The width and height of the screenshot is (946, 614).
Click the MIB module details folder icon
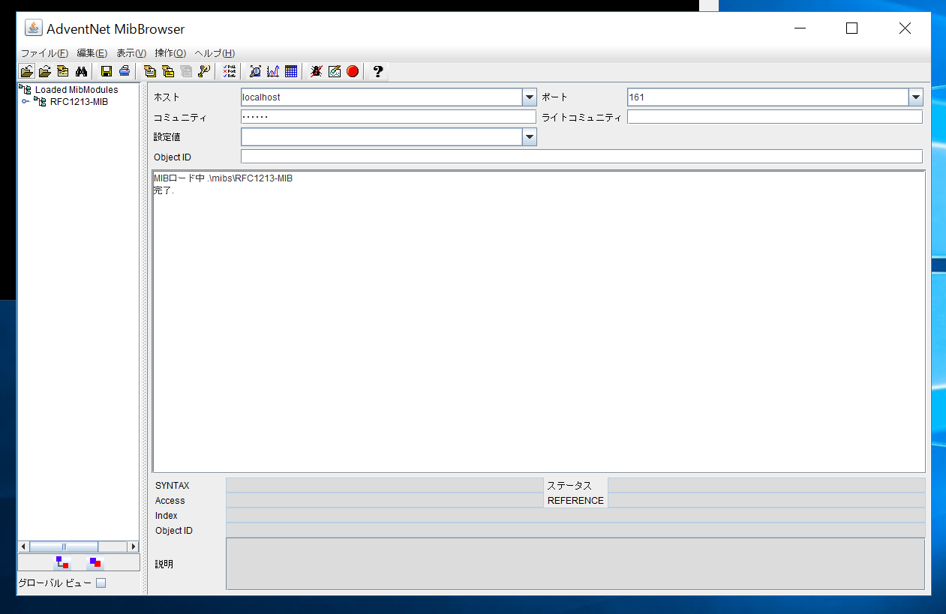click(63, 71)
